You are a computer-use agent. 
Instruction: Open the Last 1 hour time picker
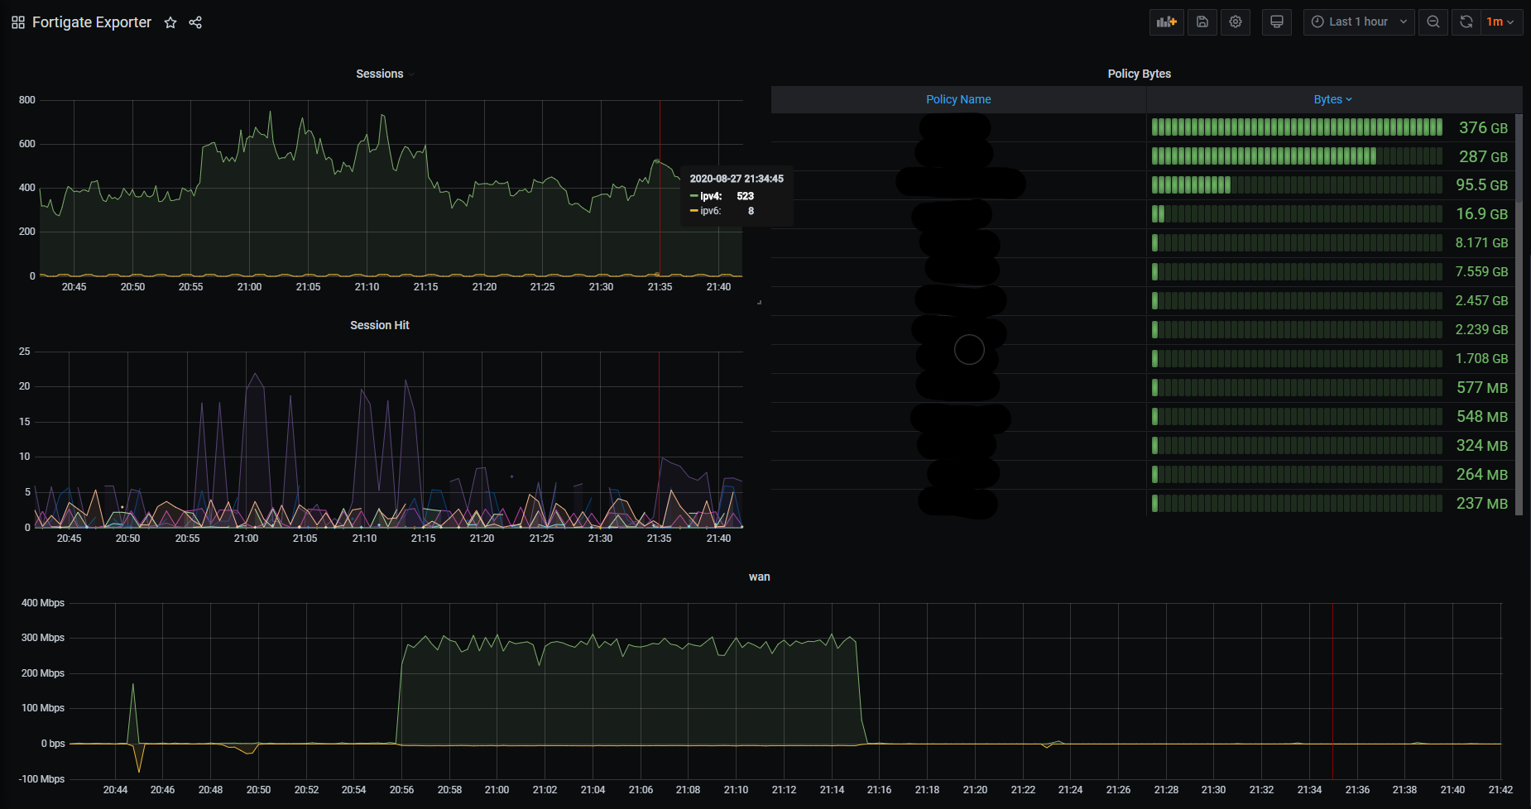1359,22
